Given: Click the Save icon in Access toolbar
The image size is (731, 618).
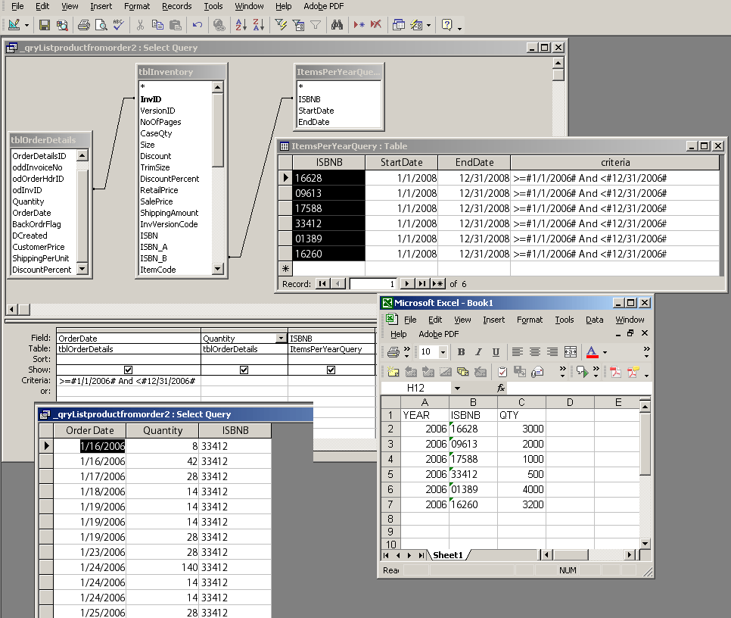Looking at the screenshot, I should pyautogui.click(x=45, y=25).
